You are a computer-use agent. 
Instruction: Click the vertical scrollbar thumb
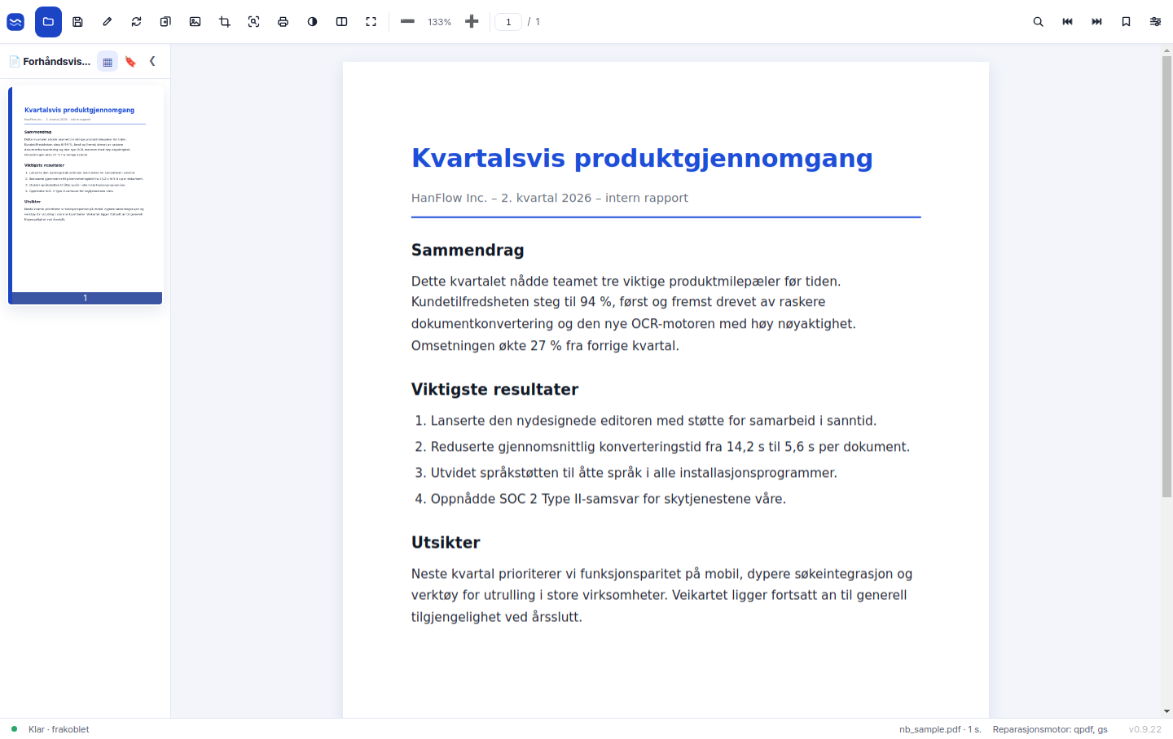1166,277
